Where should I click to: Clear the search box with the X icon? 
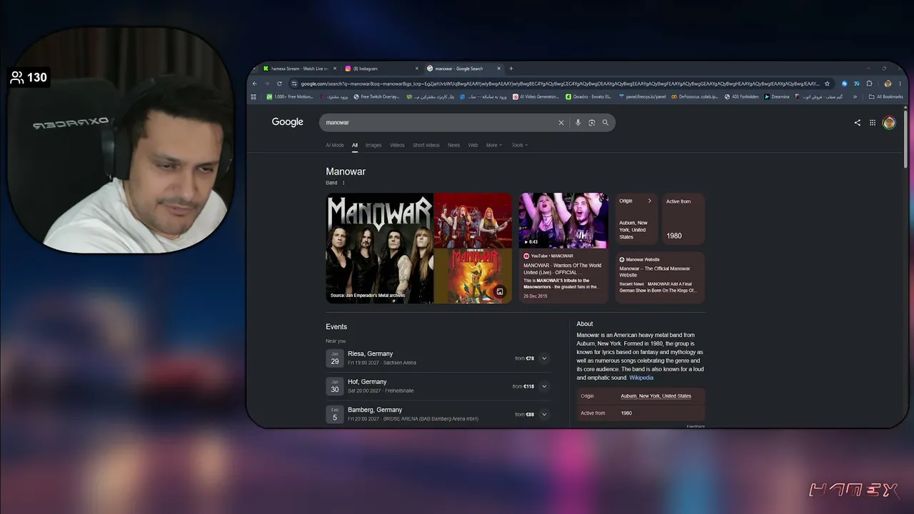561,123
